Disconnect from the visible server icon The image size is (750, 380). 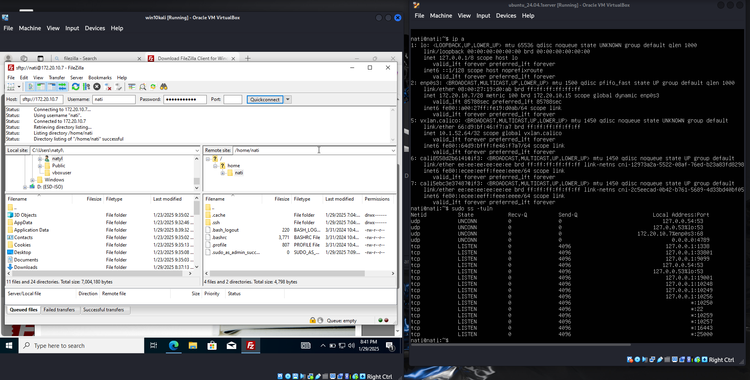(108, 87)
